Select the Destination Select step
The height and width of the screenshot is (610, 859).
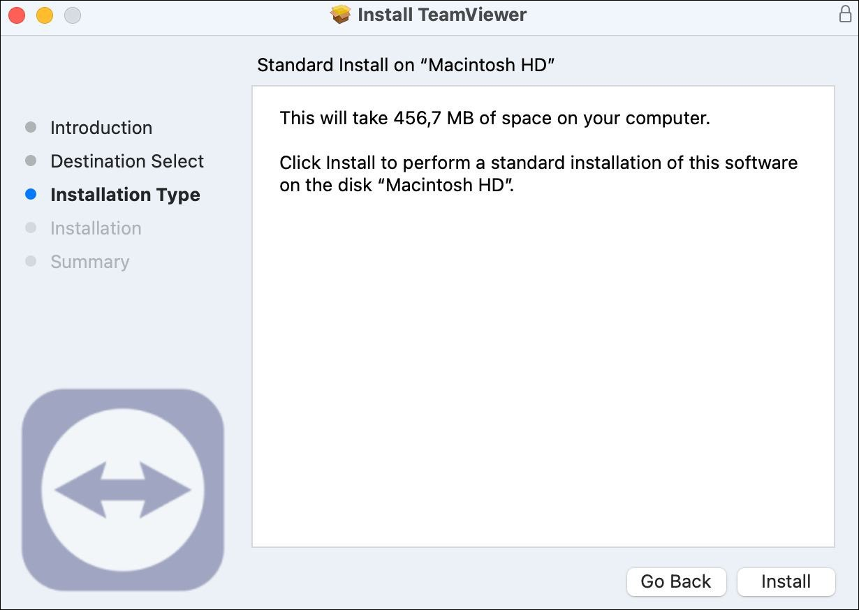pyautogui.click(x=126, y=161)
